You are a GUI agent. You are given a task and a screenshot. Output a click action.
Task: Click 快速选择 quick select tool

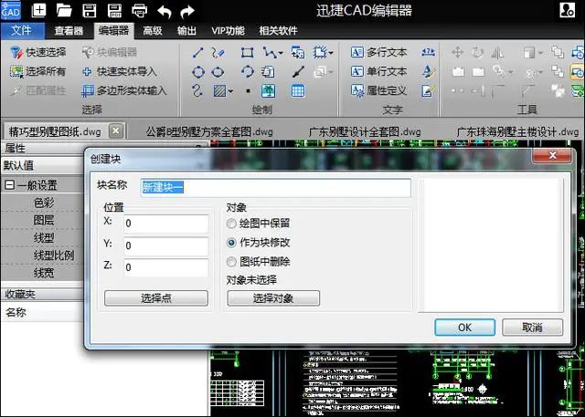point(37,52)
